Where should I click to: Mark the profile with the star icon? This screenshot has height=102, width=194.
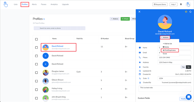point(186,11)
